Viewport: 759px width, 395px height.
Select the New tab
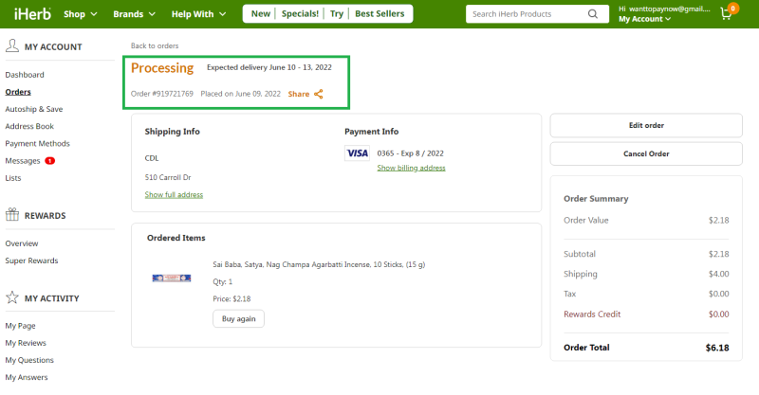(260, 13)
